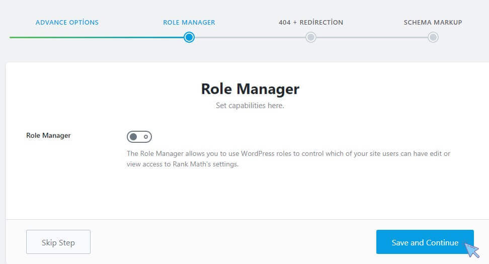The width and height of the screenshot is (489, 264).
Task: Click Save and Continue
Action: click(425, 242)
